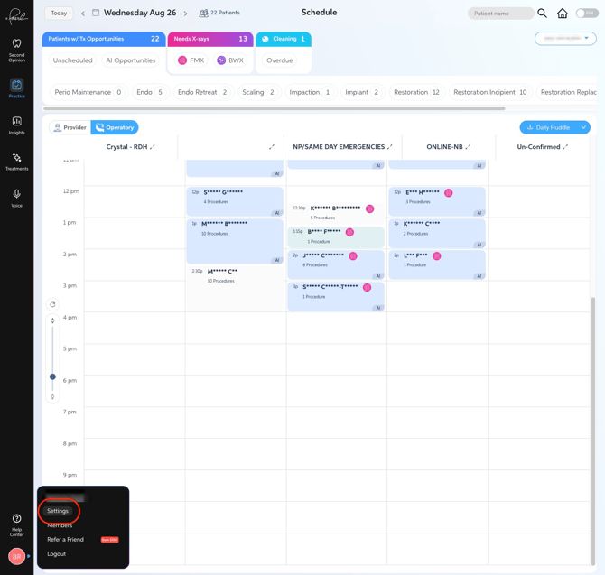Screen dimensions: 605x575
Task: Open the blurred practice selector dropdown
Action: (565, 39)
